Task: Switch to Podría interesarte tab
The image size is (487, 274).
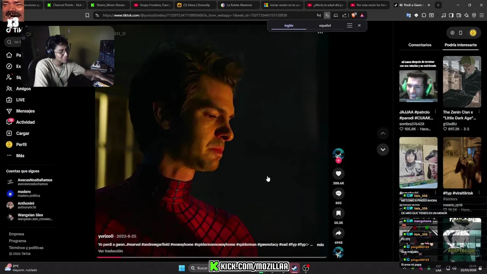Action: click(460, 45)
